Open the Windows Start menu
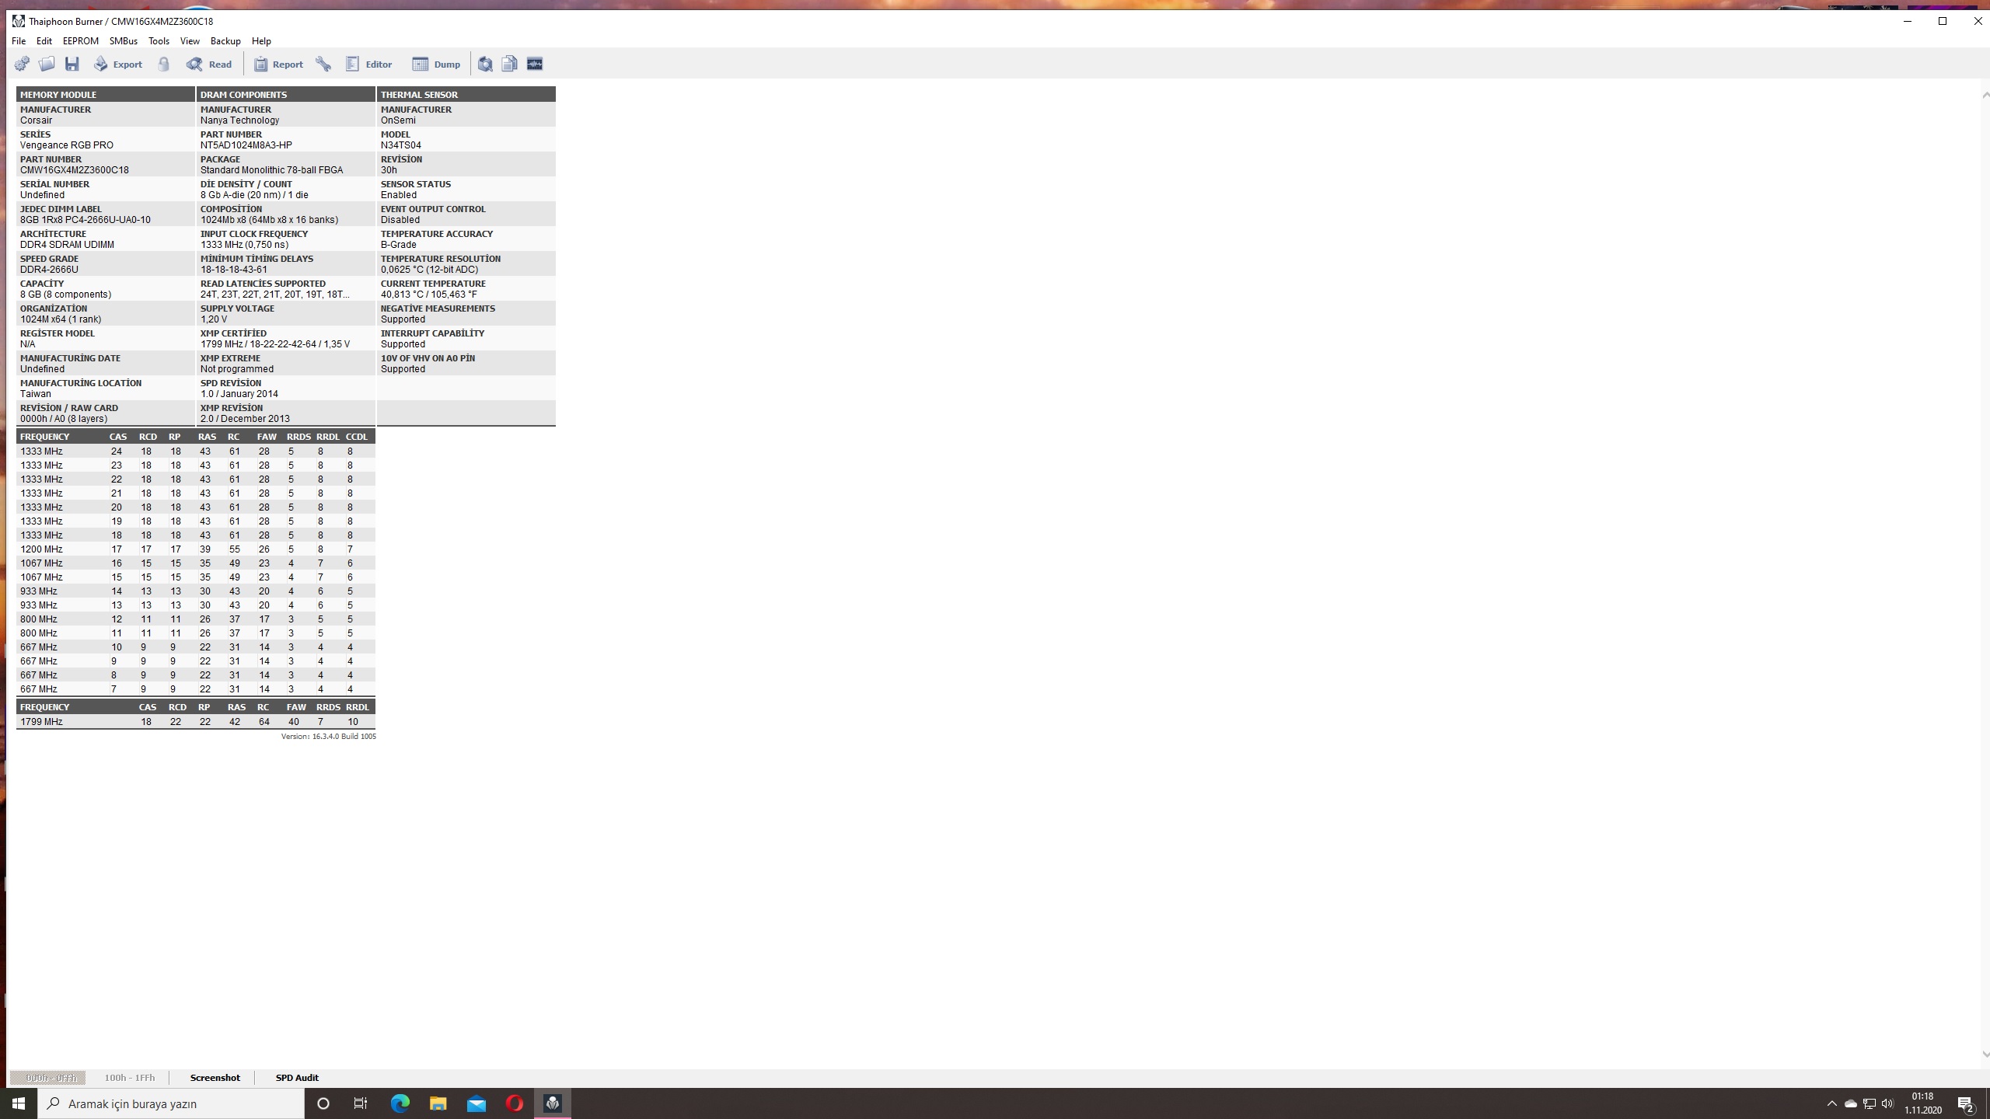Screen dimensions: 1990x1119 (x=19, y=1103)
